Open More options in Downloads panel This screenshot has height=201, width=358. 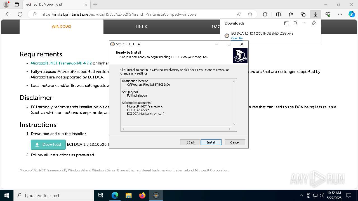pos(305,23)
